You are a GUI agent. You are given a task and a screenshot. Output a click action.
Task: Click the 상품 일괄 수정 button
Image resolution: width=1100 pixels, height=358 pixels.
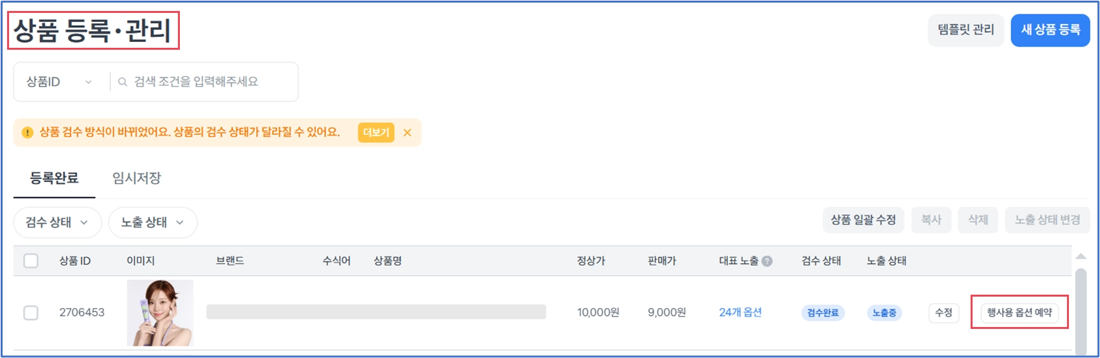pyautogui.click(x=863, y=220)
